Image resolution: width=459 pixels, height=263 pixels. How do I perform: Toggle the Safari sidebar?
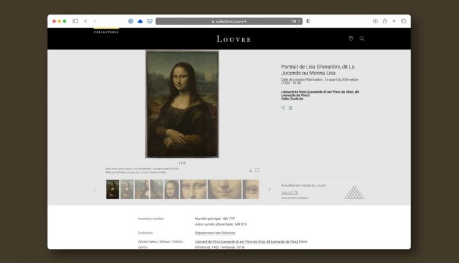pyautogui.click(x=75, y=21)
